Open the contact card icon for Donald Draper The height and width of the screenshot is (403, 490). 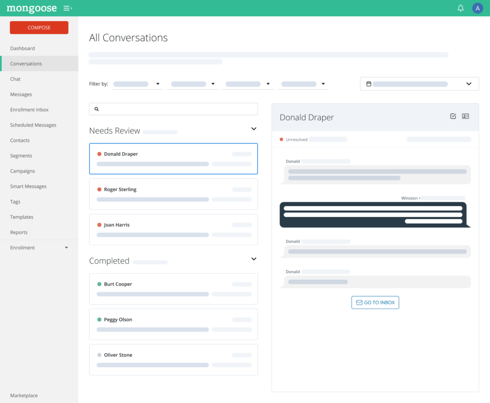pos(466,116)
